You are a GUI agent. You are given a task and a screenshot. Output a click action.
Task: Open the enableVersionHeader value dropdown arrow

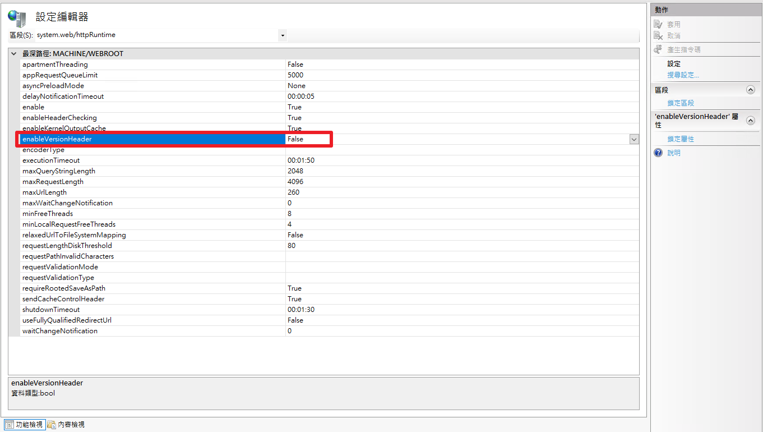[x=634, y=139]
